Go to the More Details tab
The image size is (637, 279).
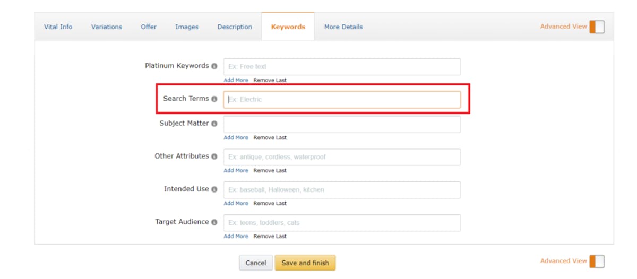pos(343,27)
